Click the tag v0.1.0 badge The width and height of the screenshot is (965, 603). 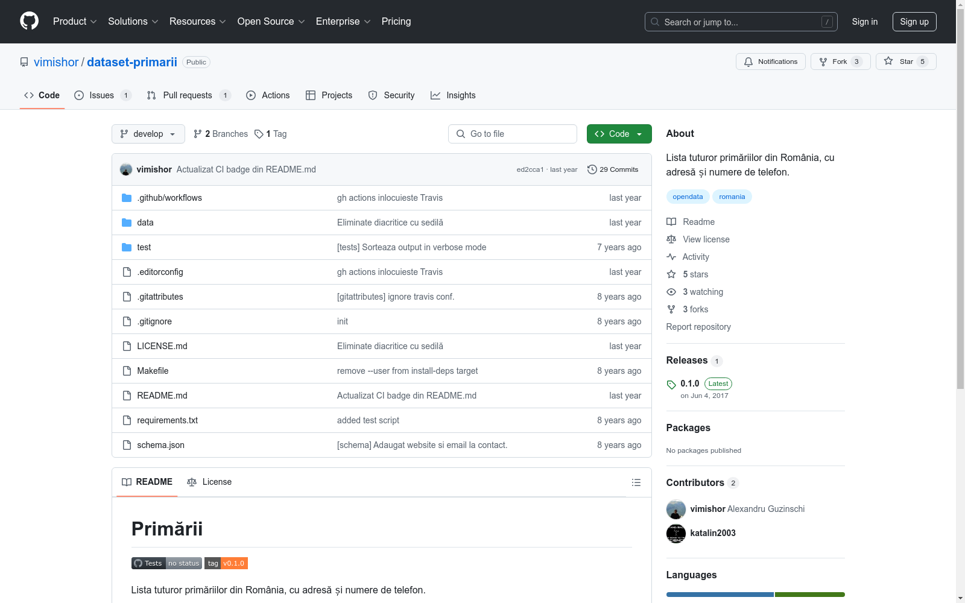226,563
